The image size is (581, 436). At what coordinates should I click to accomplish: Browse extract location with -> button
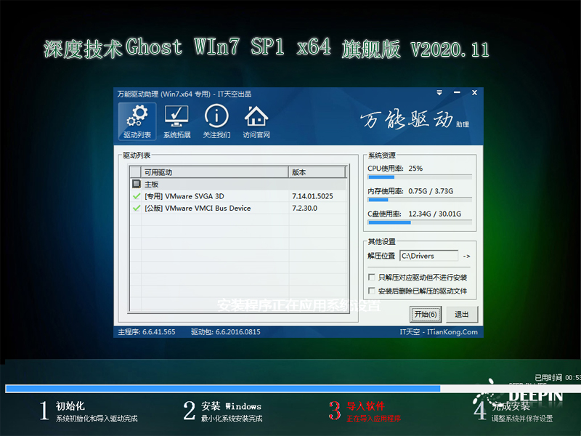(x=466, y=257)
